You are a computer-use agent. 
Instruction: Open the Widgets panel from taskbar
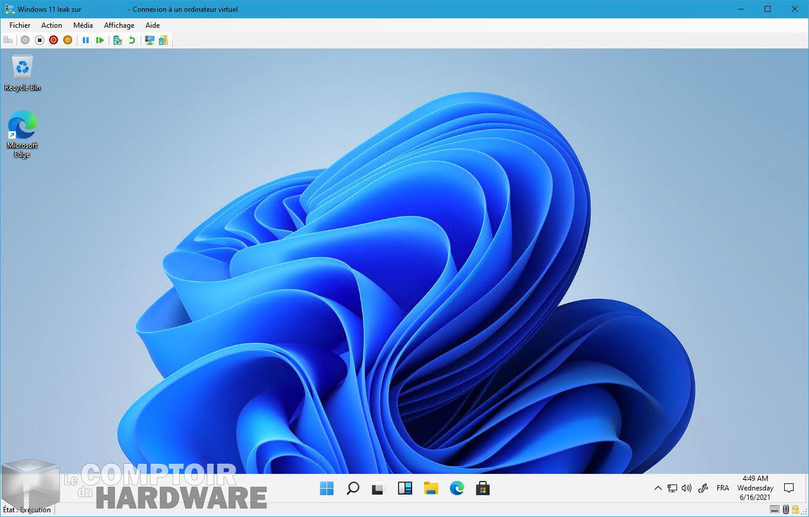[405, 488]
